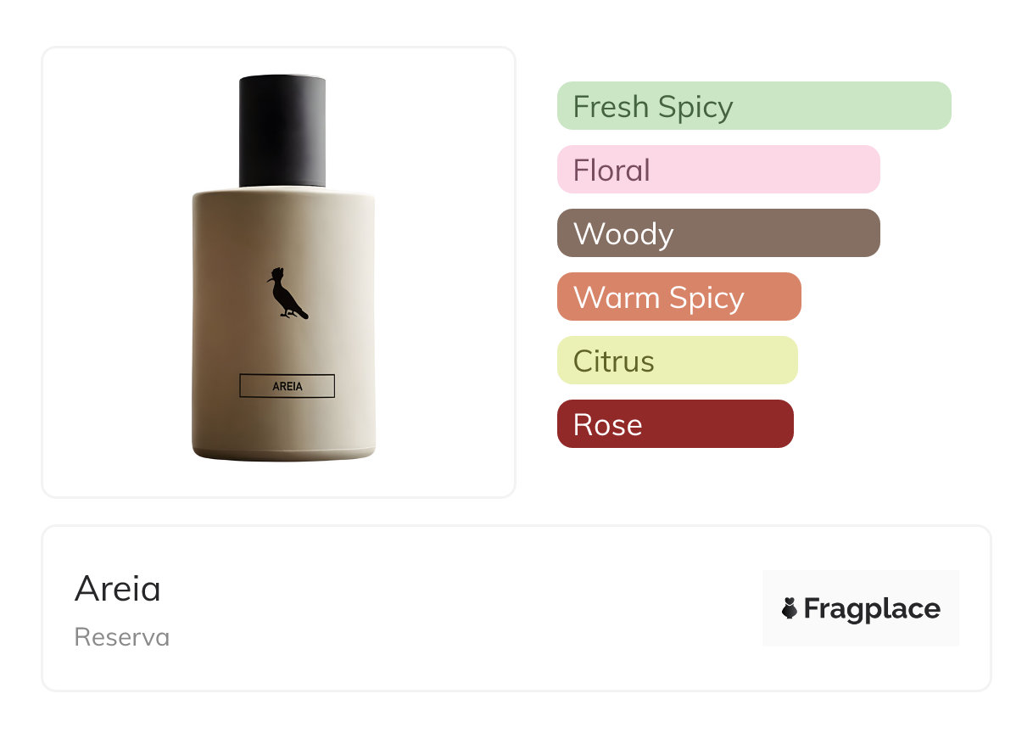This screenshot has width=1033, height=733.
Task: Select the Warm Spicy accord bar
Action: tap(679, 297)
